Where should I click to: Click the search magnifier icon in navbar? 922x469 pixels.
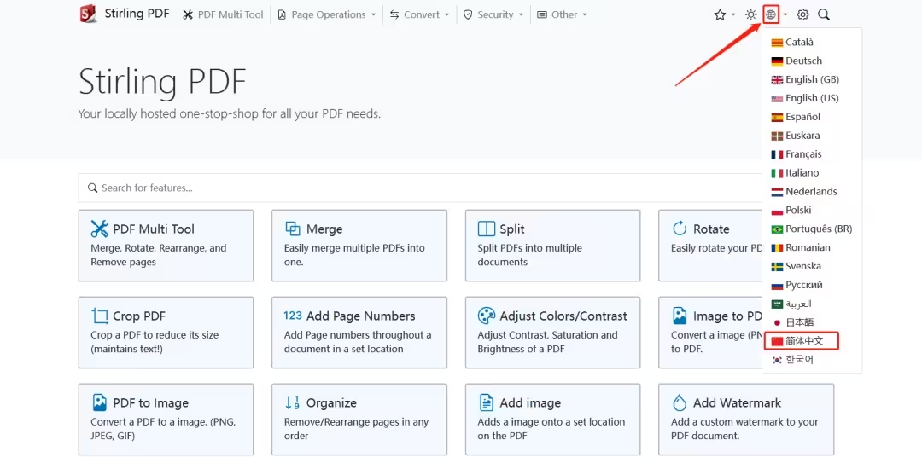point(824,14)
